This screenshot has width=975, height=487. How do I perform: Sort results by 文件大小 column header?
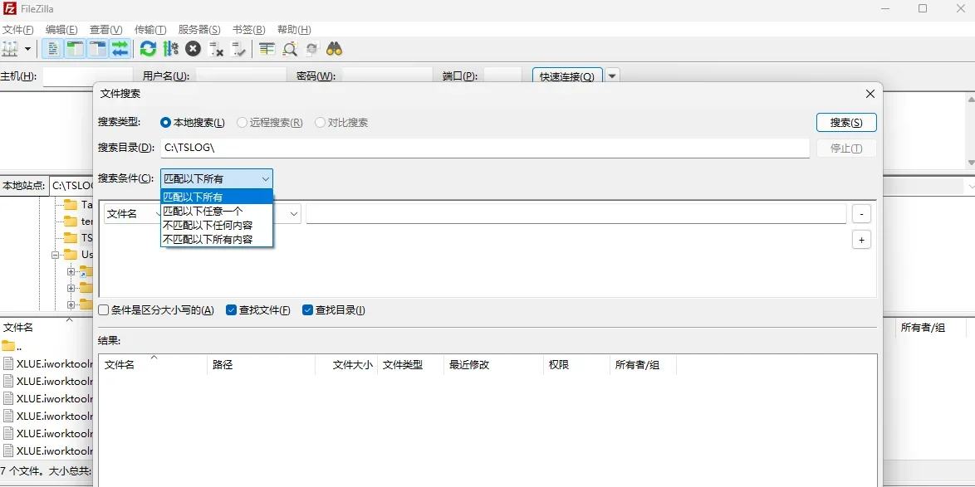click(x=346, y=365)
